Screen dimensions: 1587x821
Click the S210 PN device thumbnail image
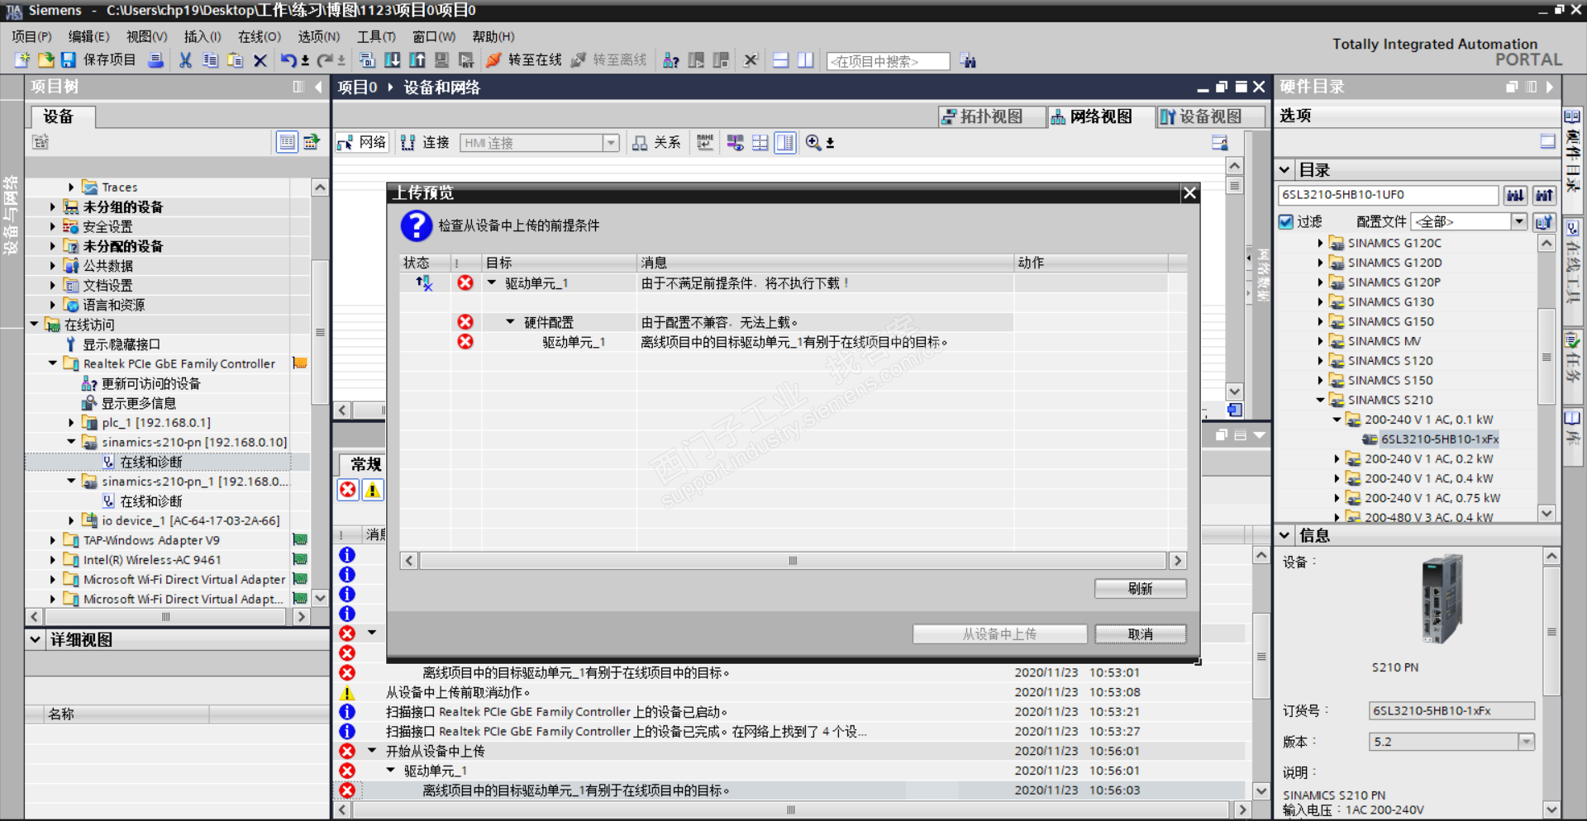pos(1442,600)
